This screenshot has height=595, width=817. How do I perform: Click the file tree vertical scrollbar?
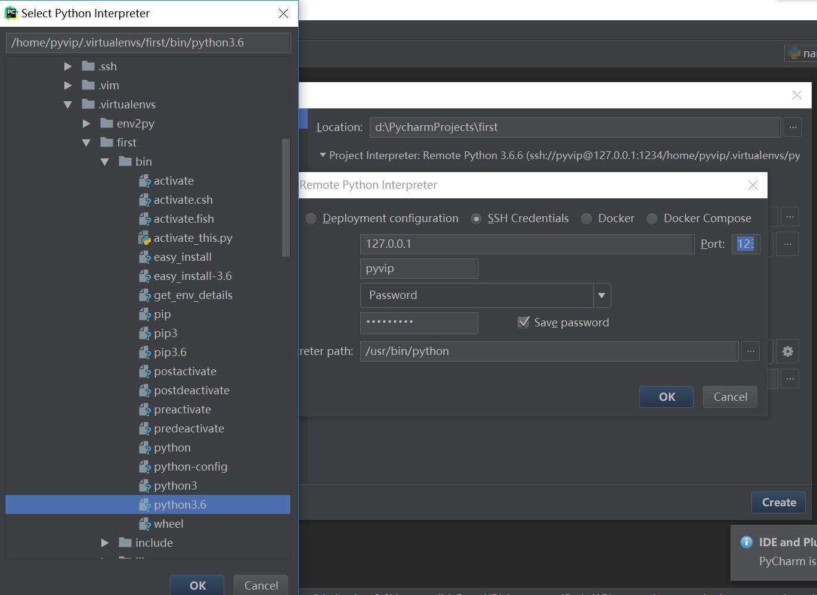click(x=286, y=198)
